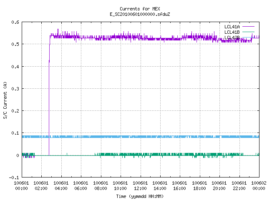Click the 100601 02:00 x-axis tick label
The image size is (267, 200).
41,186
